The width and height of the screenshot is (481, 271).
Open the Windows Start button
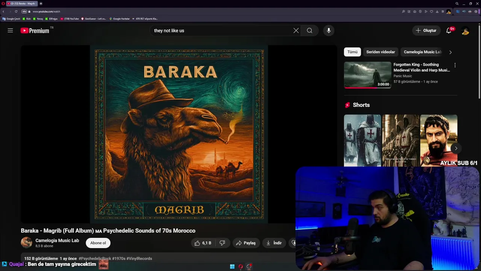pos(232,266)
